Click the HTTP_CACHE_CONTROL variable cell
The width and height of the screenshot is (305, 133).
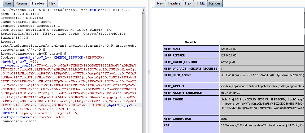pyautogui.click(x=191, y=62)
